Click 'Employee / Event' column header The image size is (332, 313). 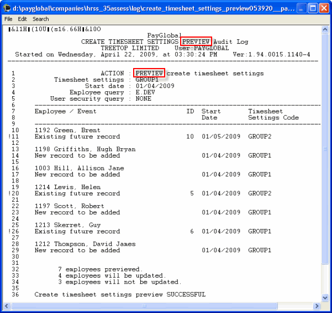tap(65, 111)
